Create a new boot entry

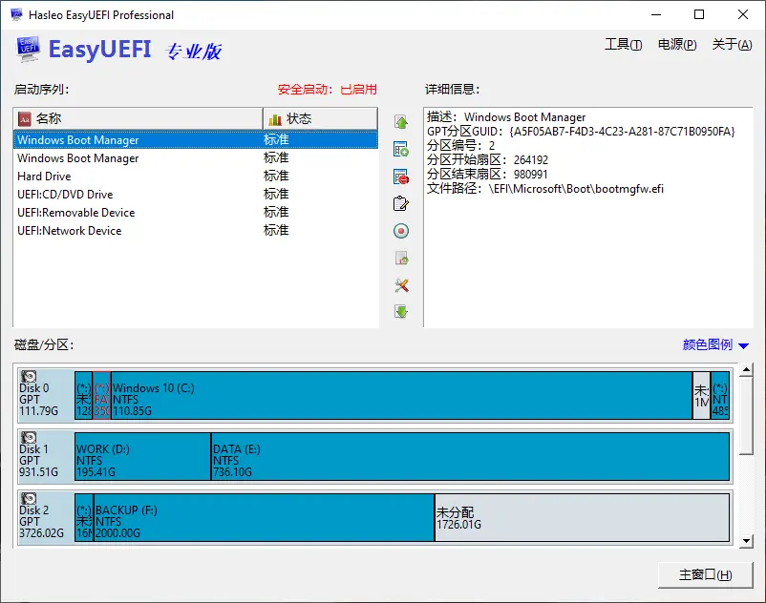[401, 148]
